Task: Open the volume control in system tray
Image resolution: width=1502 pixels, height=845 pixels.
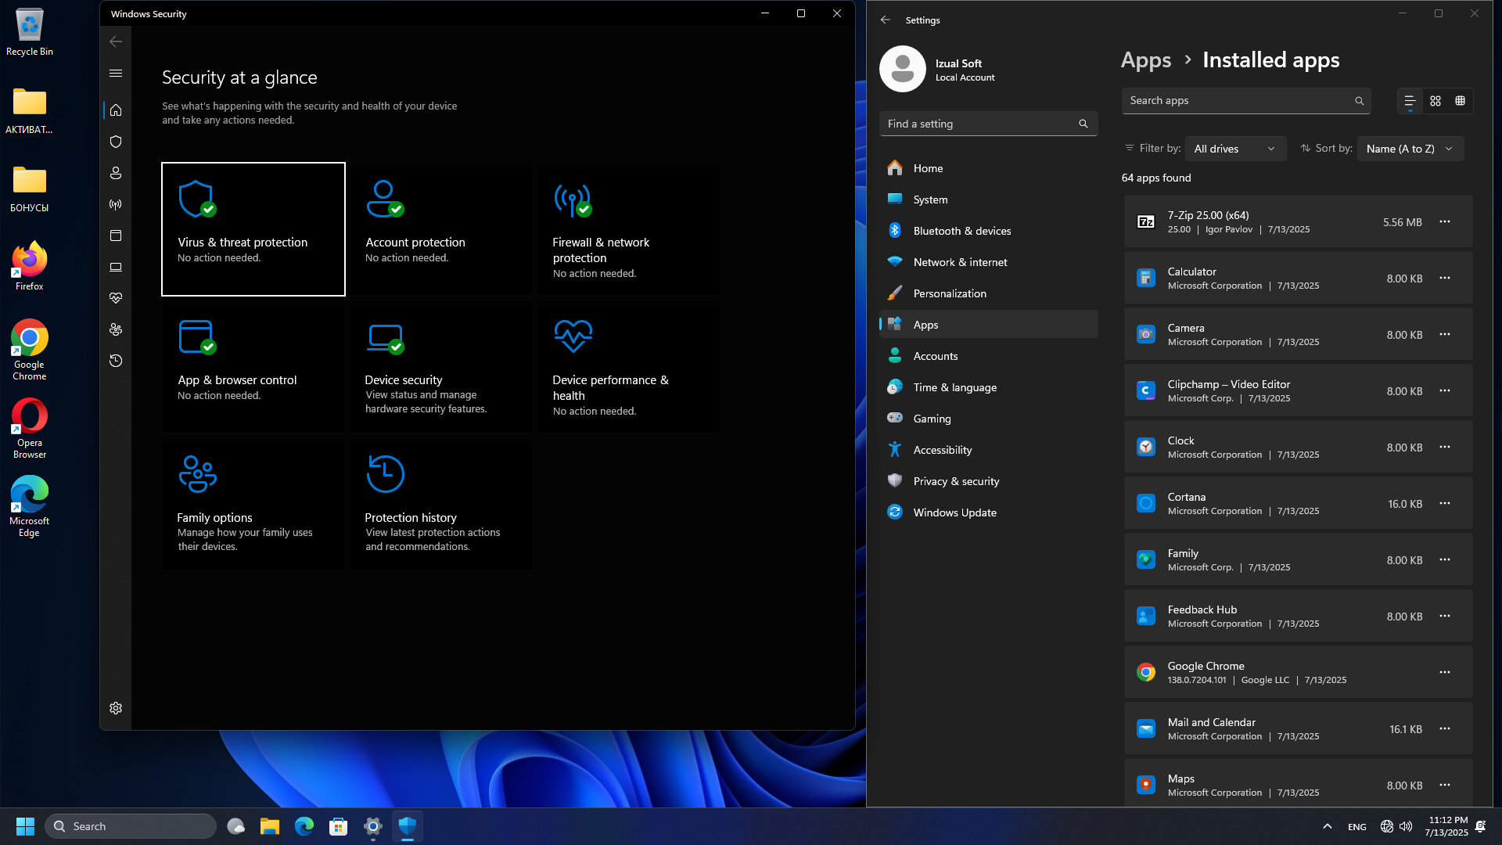Action: pos(1406,826)
